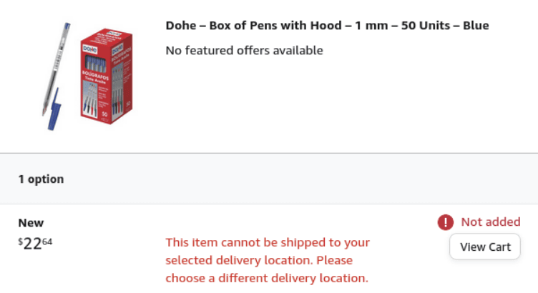Click the New condition label

click(31, 223)
